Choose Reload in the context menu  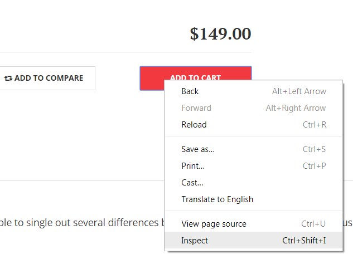(254, 125)
